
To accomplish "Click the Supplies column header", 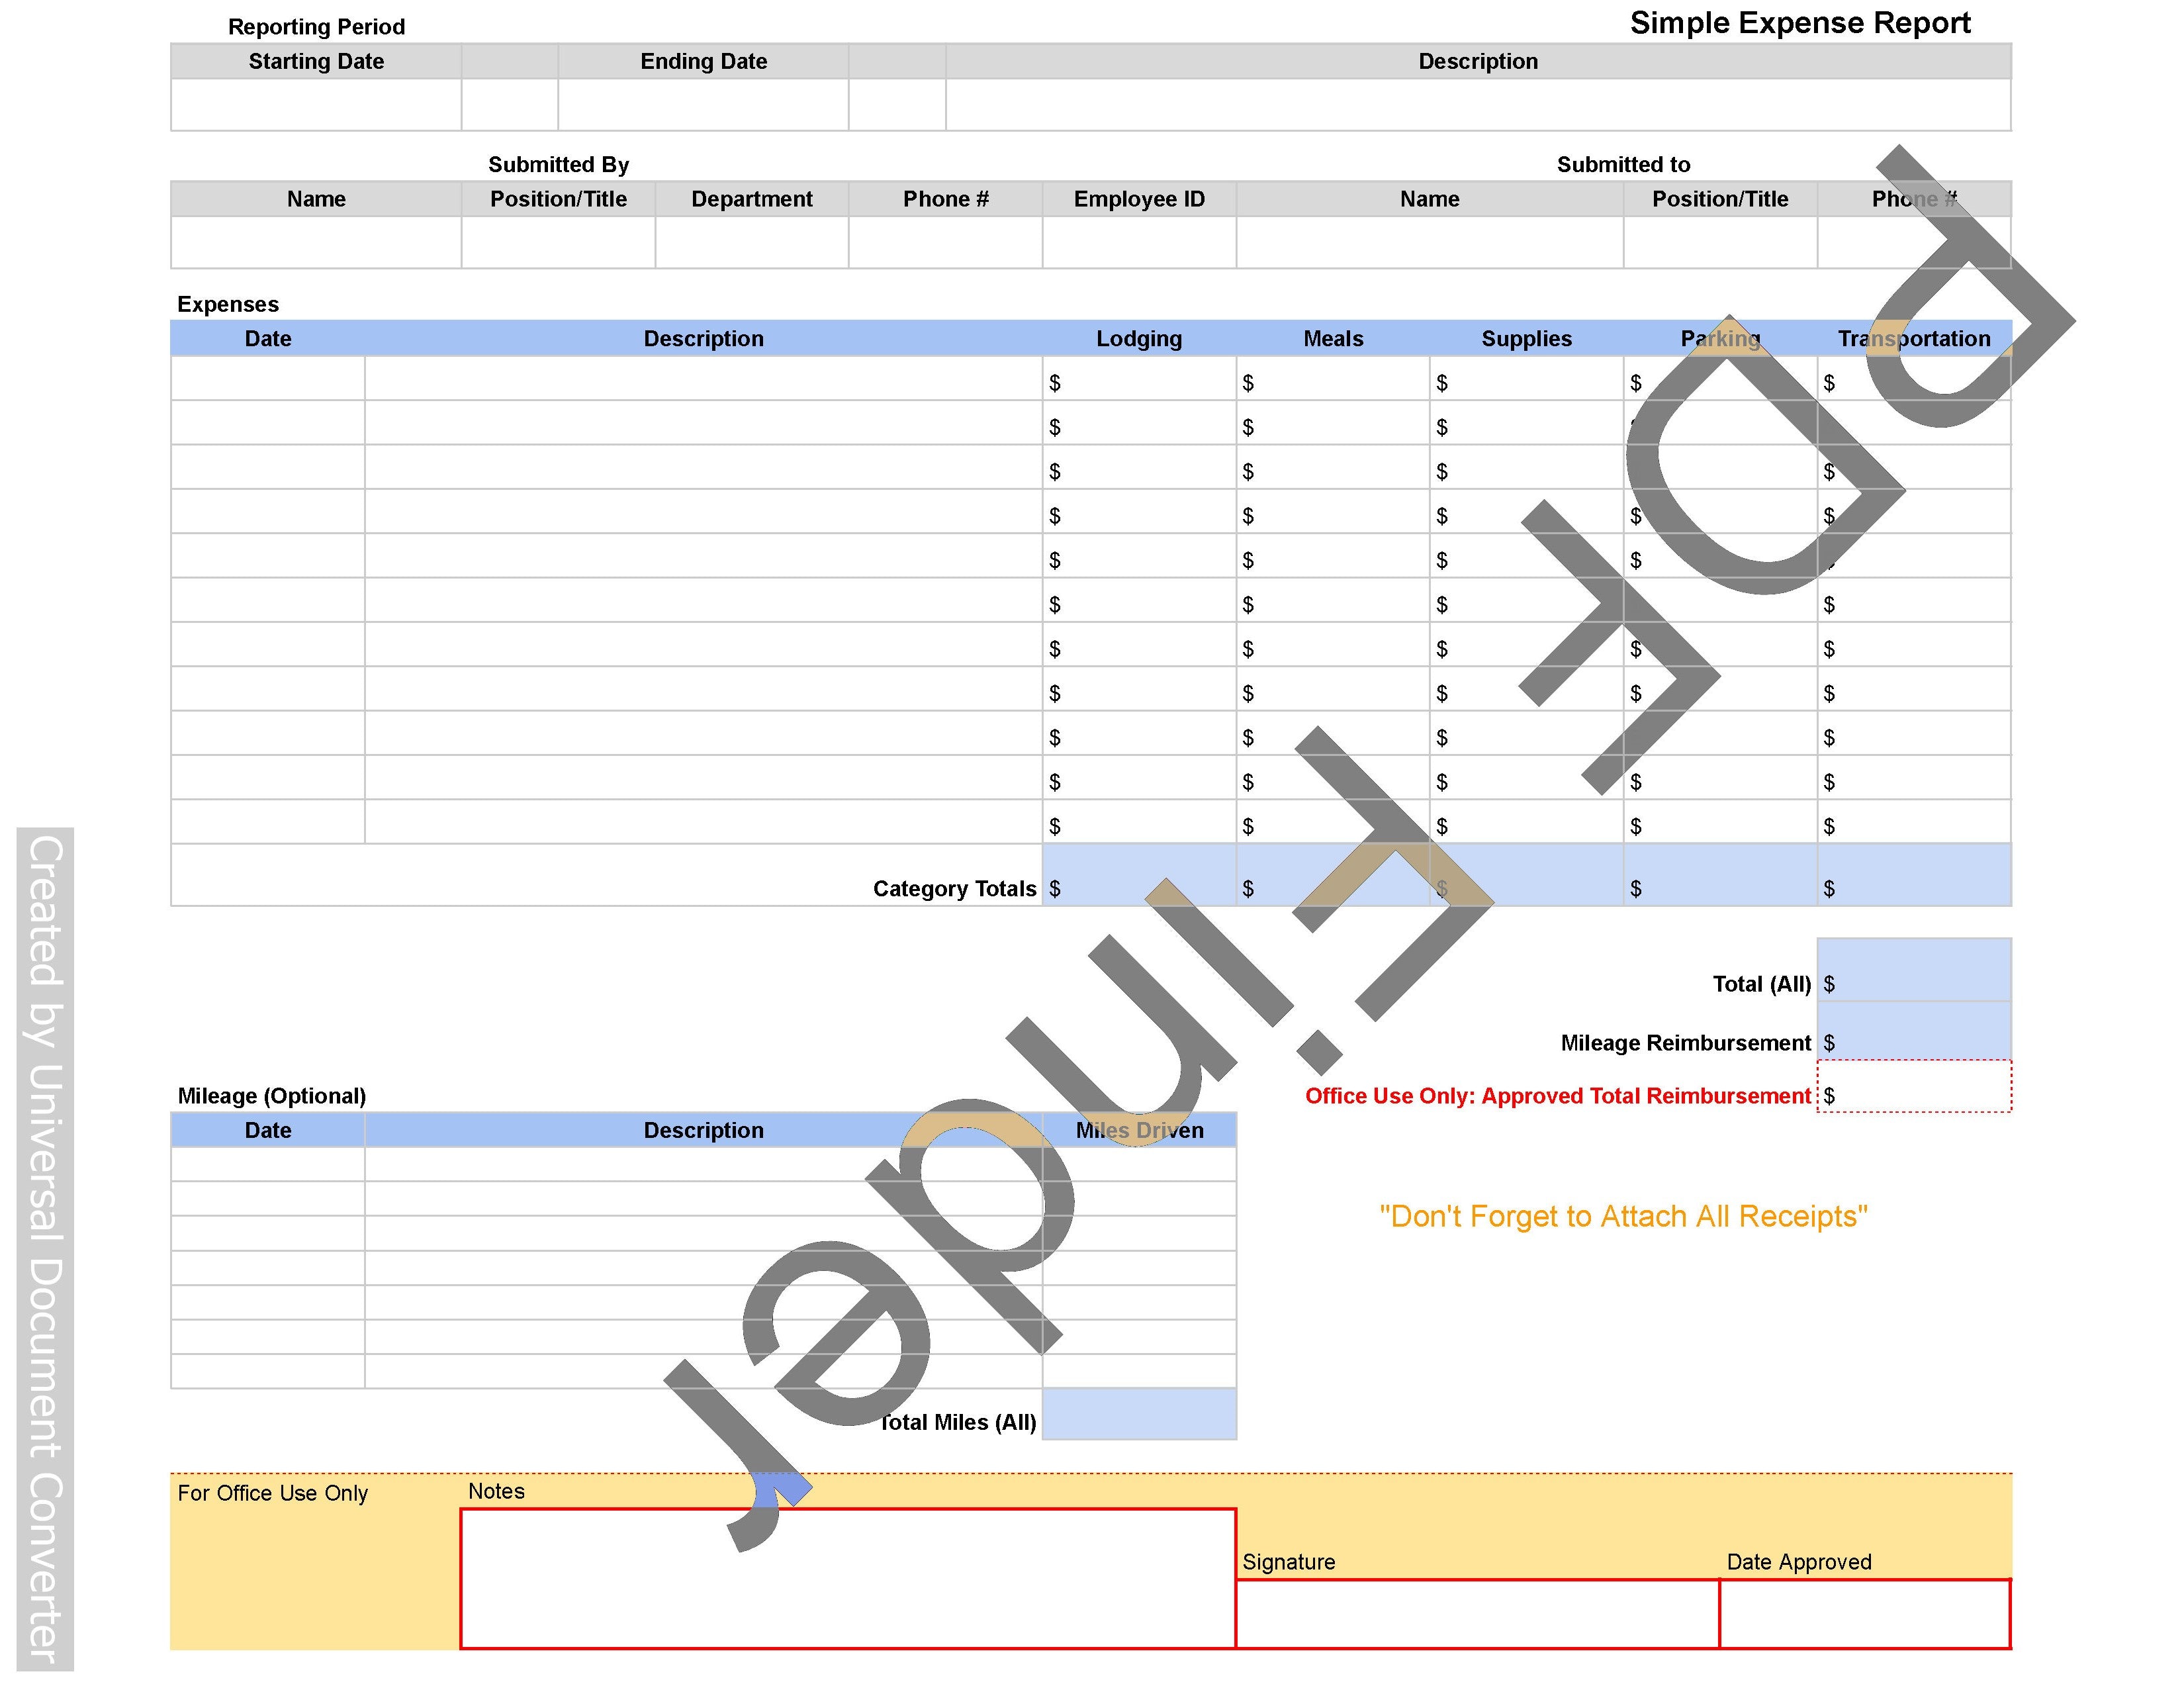I will coord(1526,338).
